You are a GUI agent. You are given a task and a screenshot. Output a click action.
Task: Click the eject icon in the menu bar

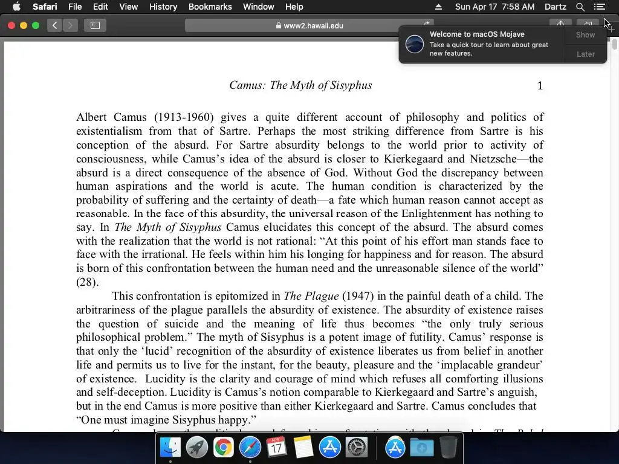(x=439, y=7)
